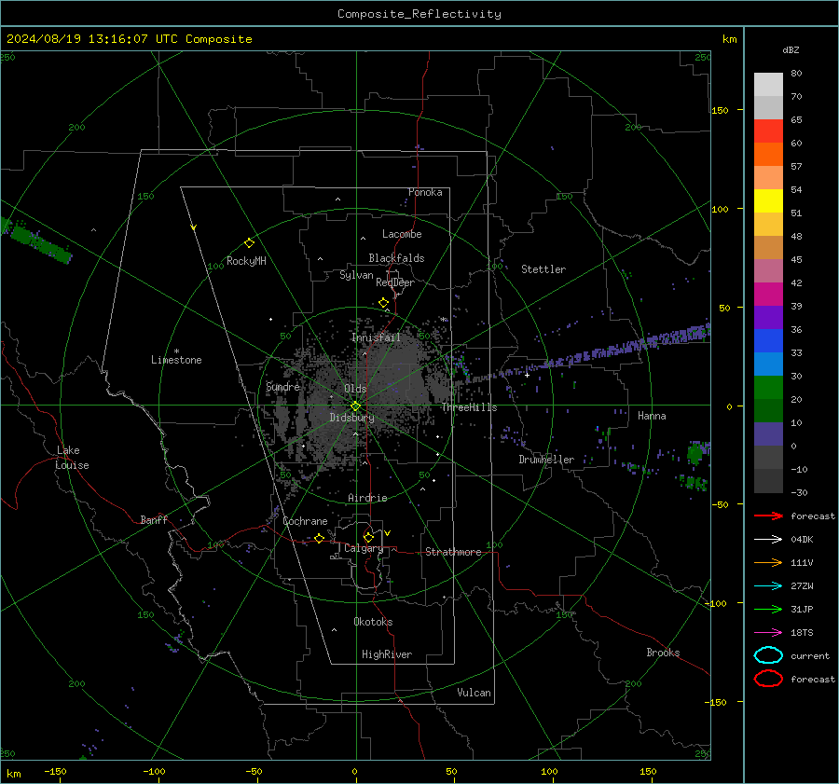
Task: Select the light grey 70–80 dBZ band
Action: point(768,85)
